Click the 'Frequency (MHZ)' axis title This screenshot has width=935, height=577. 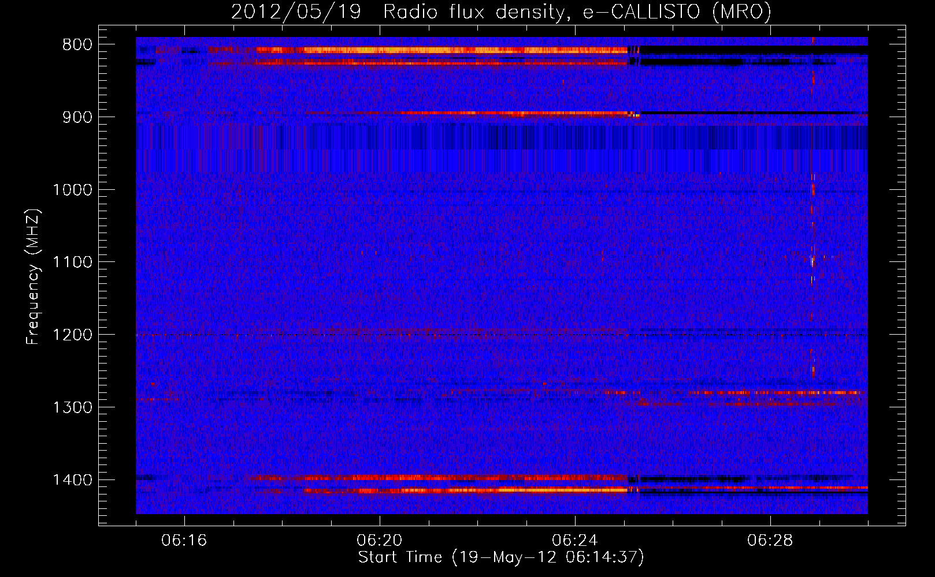pyautogui.click(x=34, y=278)
